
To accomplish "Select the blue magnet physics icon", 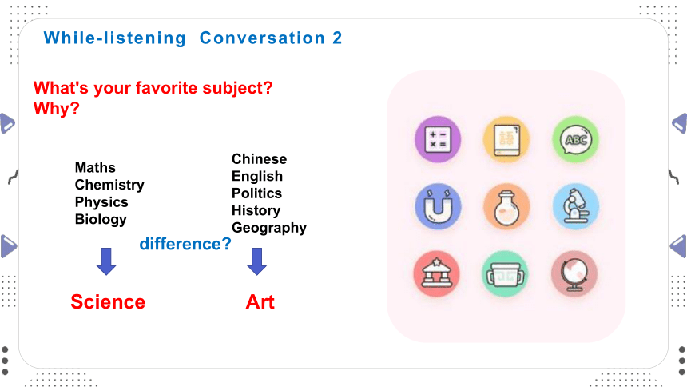I will 438,206.
